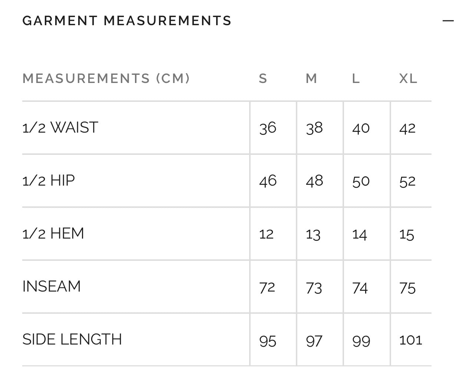This screenshot has height=389, width=476.
Task: Click side length value 95 for S
Action: pyautogui.click(x=268, y=341)
